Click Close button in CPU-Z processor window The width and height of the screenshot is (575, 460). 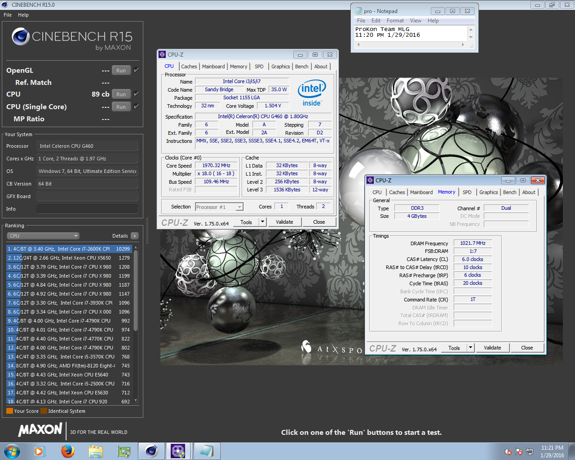319,222
